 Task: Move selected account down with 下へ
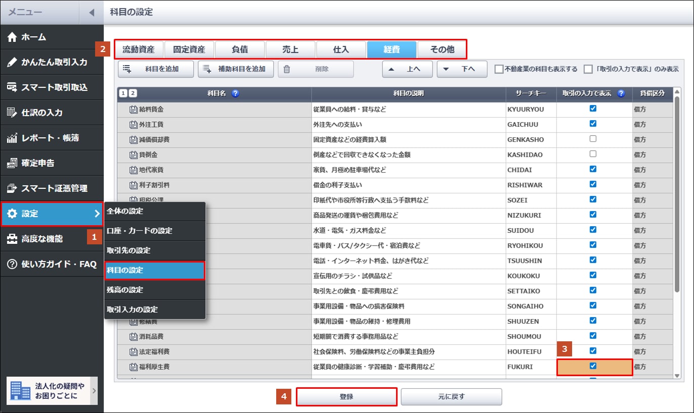[x=462, y=69]
